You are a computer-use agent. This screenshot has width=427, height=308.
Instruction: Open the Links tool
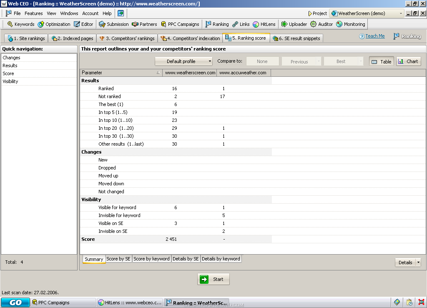click(x=241, y=24)
